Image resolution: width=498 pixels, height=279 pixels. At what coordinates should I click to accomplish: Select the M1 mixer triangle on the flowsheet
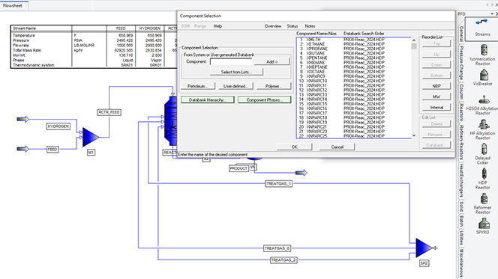(x=90, y=138)
